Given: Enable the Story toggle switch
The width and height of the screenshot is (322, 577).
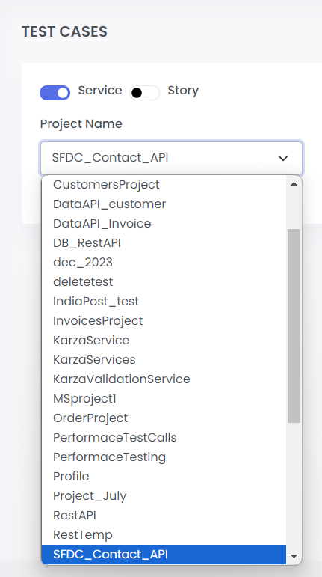Looking at the screenshot, I should tap(144, 93).
